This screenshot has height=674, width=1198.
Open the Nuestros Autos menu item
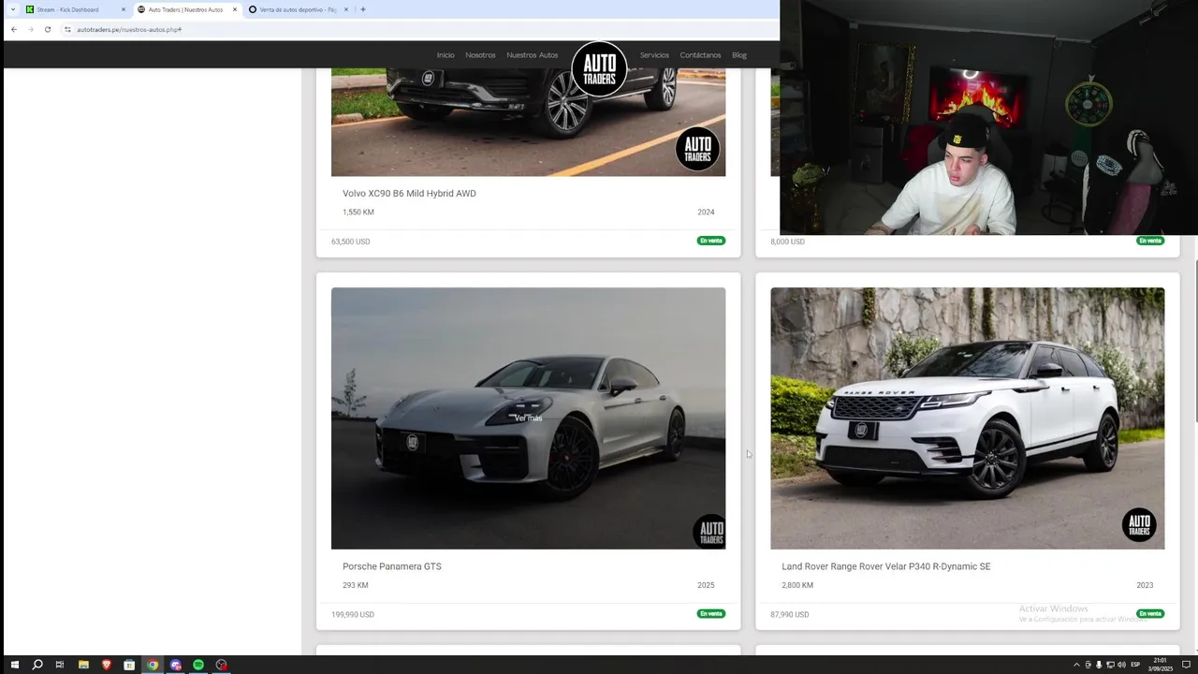(x=533, y=55)
